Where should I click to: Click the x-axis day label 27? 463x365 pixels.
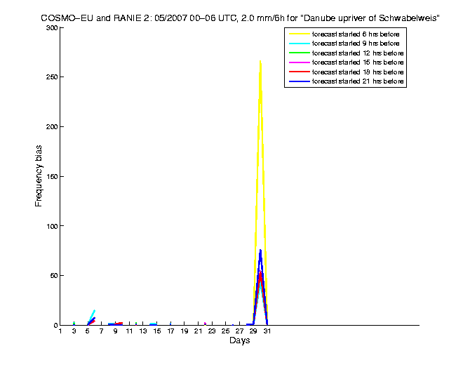[239, 331]
